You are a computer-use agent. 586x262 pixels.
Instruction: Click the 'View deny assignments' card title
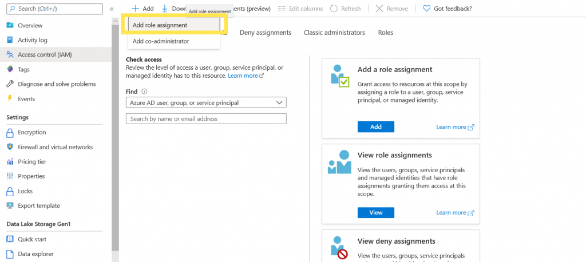point(396,241)
